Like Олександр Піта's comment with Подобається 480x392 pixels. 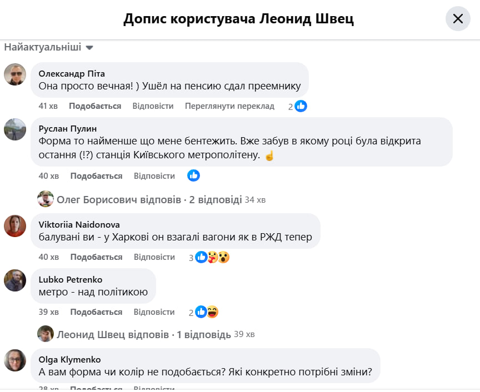tap(95, 106)
